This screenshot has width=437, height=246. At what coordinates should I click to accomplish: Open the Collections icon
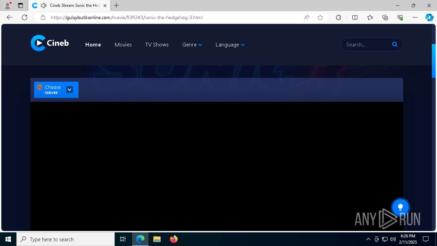385,17
